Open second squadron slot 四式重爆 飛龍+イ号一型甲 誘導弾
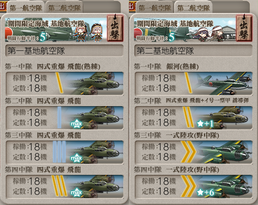258x205 pixels. click(x=194, y=118)
